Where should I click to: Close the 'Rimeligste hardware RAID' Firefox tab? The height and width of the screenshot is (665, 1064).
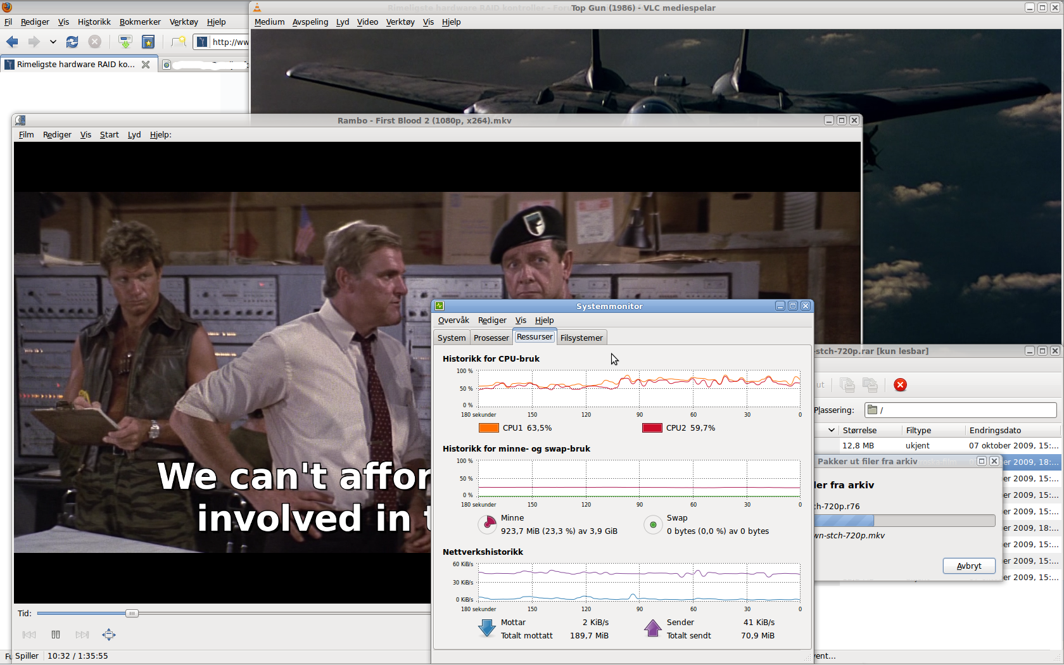146,65
